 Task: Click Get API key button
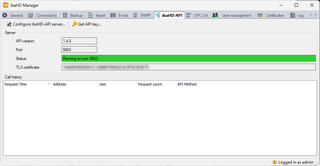(87, 24)
